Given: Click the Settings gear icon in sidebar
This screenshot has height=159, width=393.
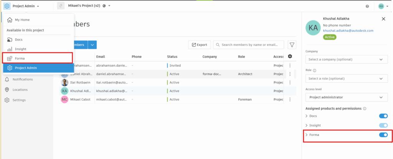Looking at the screenshot, I should (x=7, y=100).
